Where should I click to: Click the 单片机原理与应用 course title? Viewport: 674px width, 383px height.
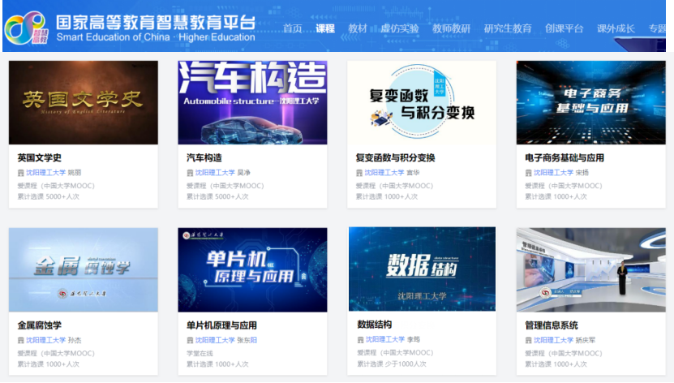pyautogui.click(x=221, y=325)
